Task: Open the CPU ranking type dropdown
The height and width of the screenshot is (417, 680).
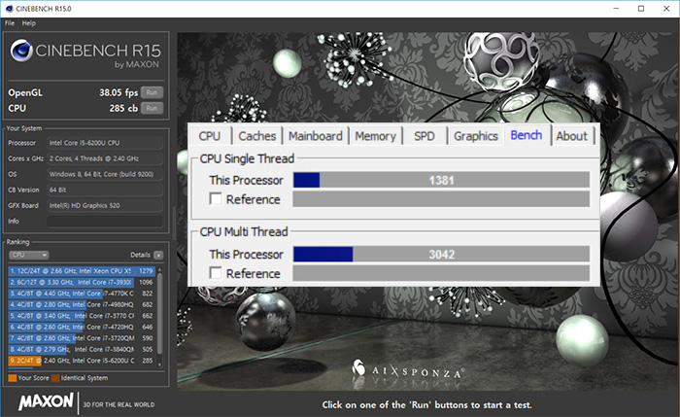Action: point(28,255)
